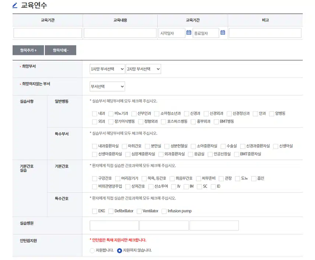This screenshot has width=315, height=260.
Task: Tick the IM injection checkbox
Action: click(186, 187)
